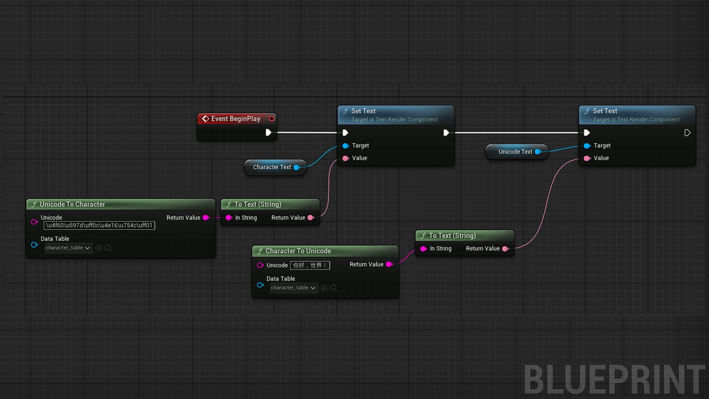This screenshot has height=399, width=709.
Task: Click Unicode escape sequence input field
Action: point(99,225)
